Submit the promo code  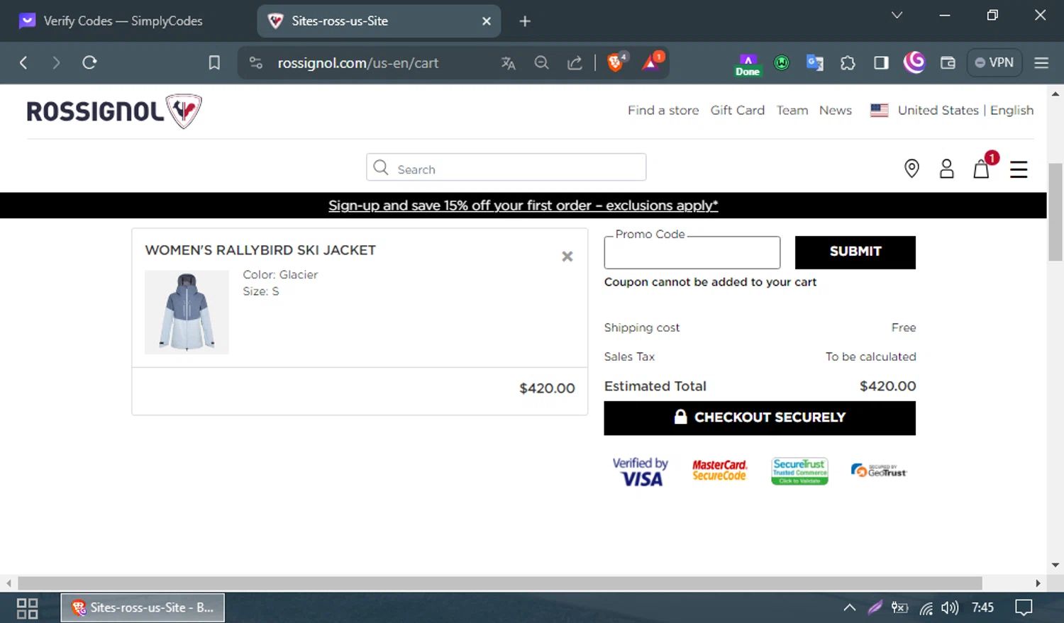pyautogui.click(x=855, y=252)
